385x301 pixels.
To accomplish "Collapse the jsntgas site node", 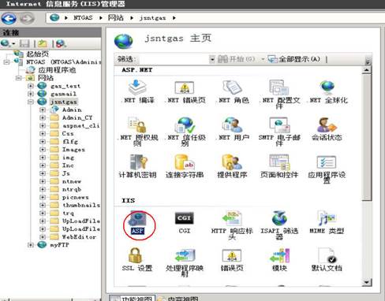I will click(x=31, y=102).
